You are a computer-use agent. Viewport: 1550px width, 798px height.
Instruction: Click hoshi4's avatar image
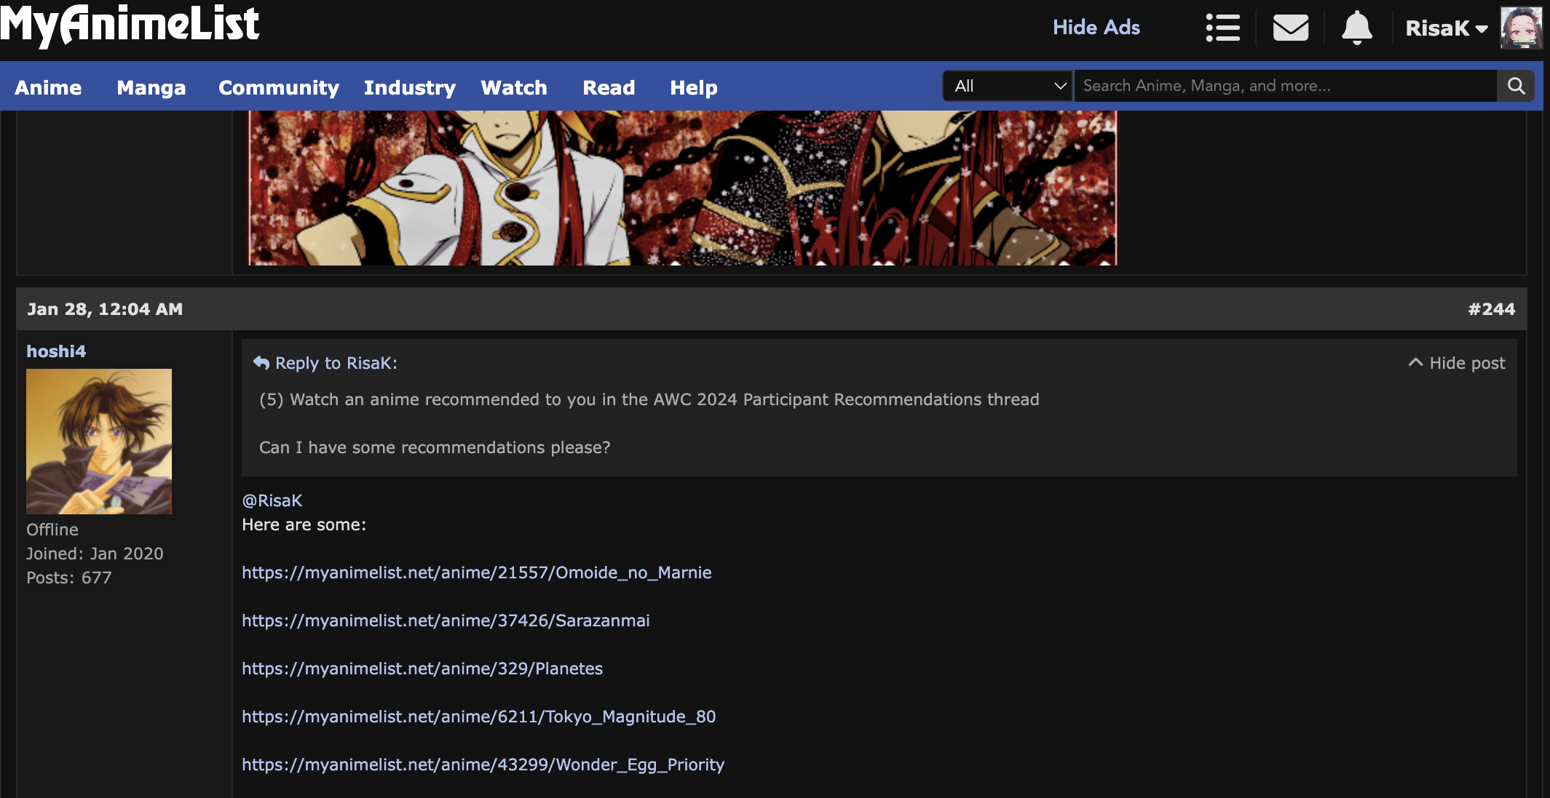tap(99, 442)
